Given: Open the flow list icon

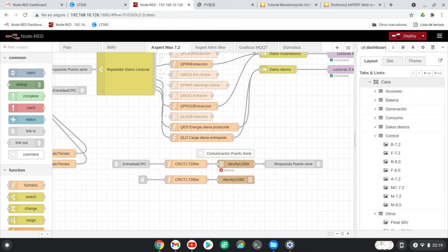Looking at the screenshot, I should tap(348, 47).
